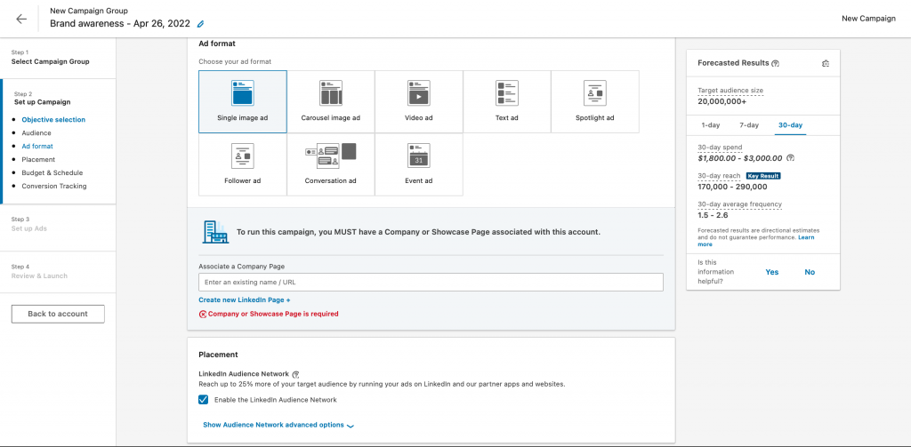This screenshot has height=447, width=911.
Task: Answer Yes to information helpful question
Action: (x=772, y=272)
